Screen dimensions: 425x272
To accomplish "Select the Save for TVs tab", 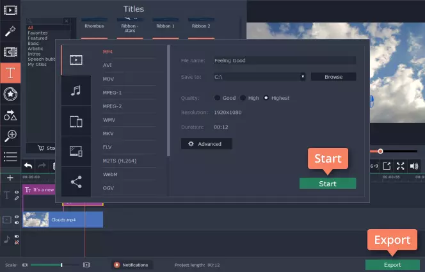I will pyautogui.click(x=76, y=152).
